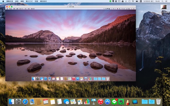Click the Evernote elephant menu bar icon
Viewport: 170px width, 106px height.
(113, 1)
